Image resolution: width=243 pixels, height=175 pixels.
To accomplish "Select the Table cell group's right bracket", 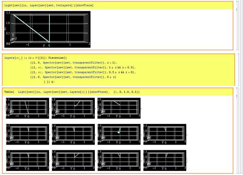I will pos(235,130).
